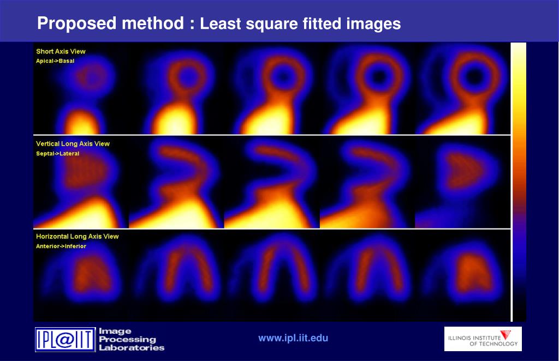The image size is (559, 361).
Task: Select the first Horizontal Long Axis image
Action: point(81,275)
